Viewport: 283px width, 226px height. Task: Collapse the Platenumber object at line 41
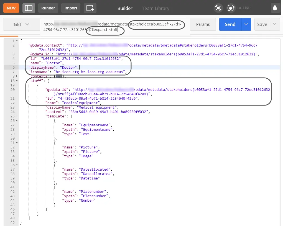click(17, 187)
